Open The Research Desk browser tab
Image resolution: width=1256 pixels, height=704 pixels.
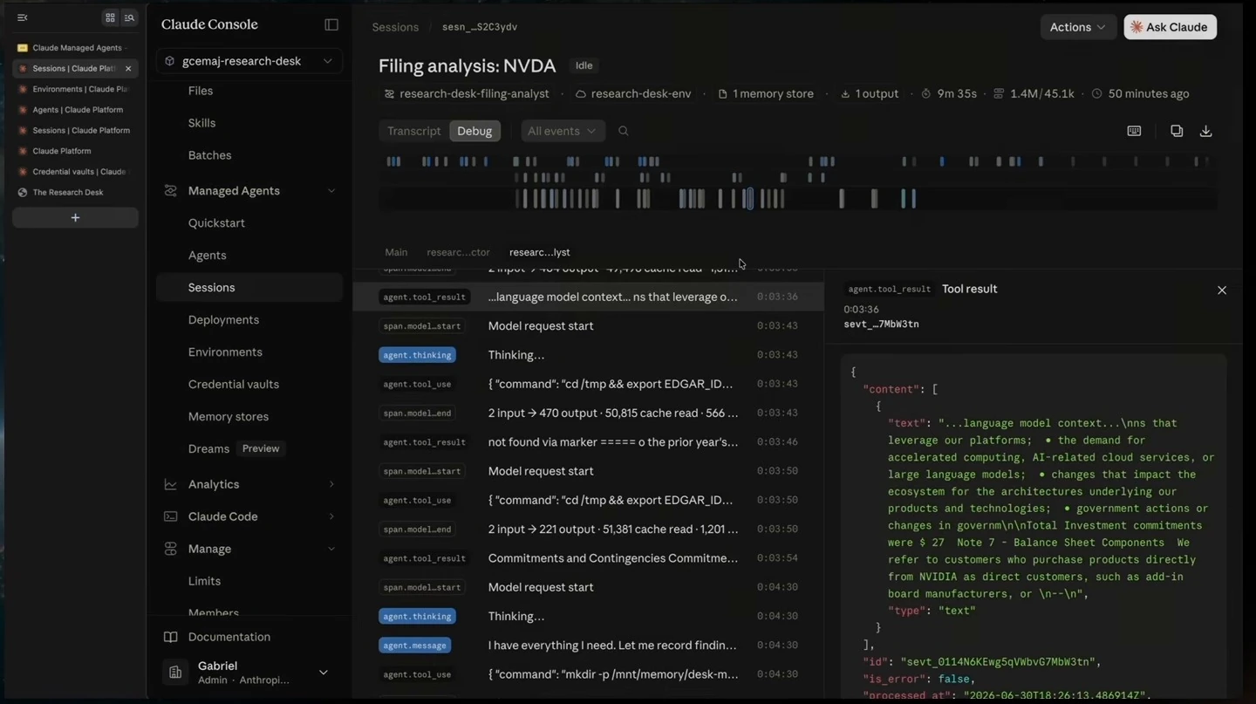(x=75, y=192)
